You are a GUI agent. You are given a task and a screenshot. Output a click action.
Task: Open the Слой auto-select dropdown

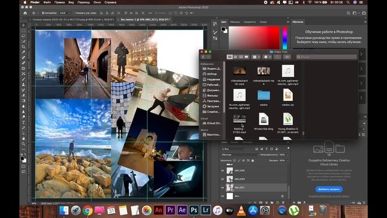(x=65, y=13)
